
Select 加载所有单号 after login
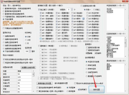(x=4, y=36)
